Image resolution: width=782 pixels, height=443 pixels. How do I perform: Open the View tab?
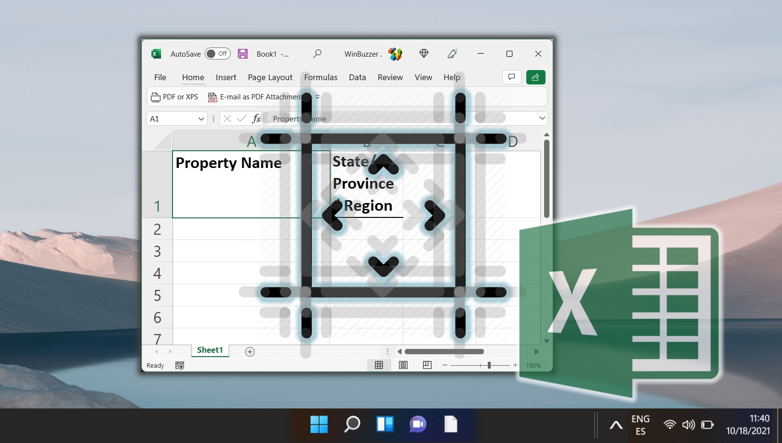423,77
